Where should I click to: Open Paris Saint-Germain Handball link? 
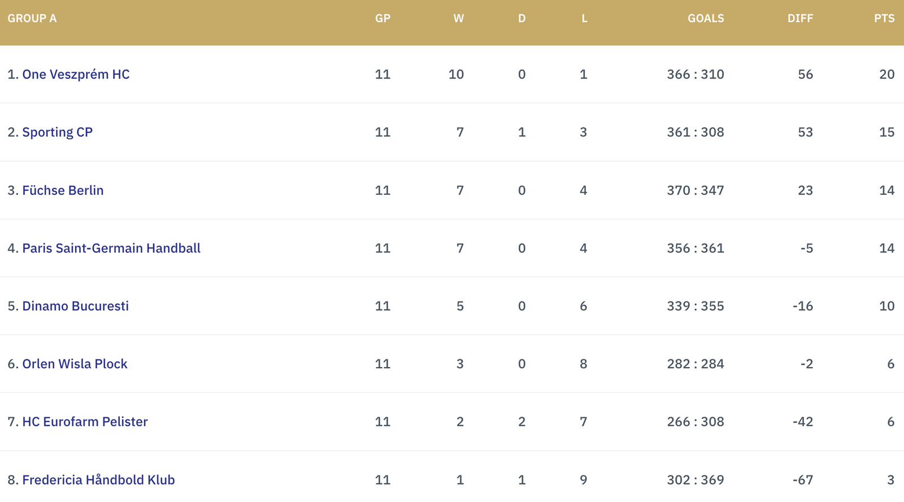point(111,248)
